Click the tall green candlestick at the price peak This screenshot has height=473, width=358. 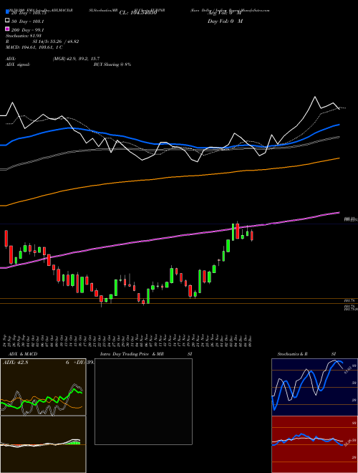(x=233, y=232)
